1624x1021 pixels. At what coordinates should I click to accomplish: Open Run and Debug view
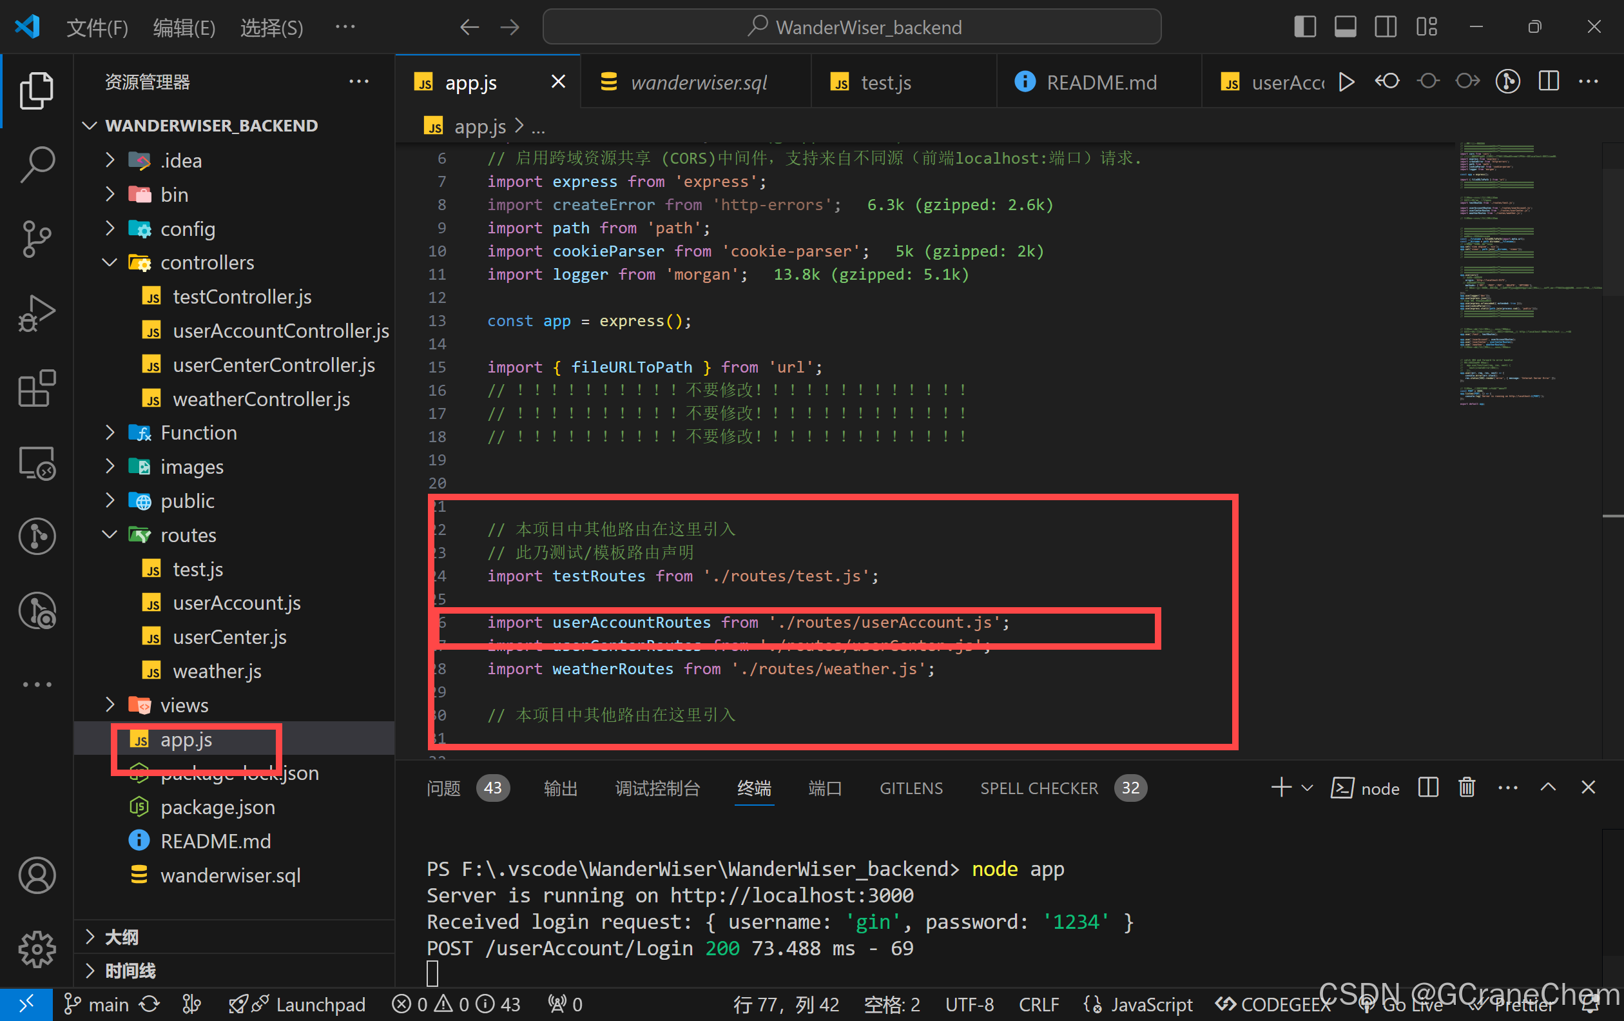(37, 313)
